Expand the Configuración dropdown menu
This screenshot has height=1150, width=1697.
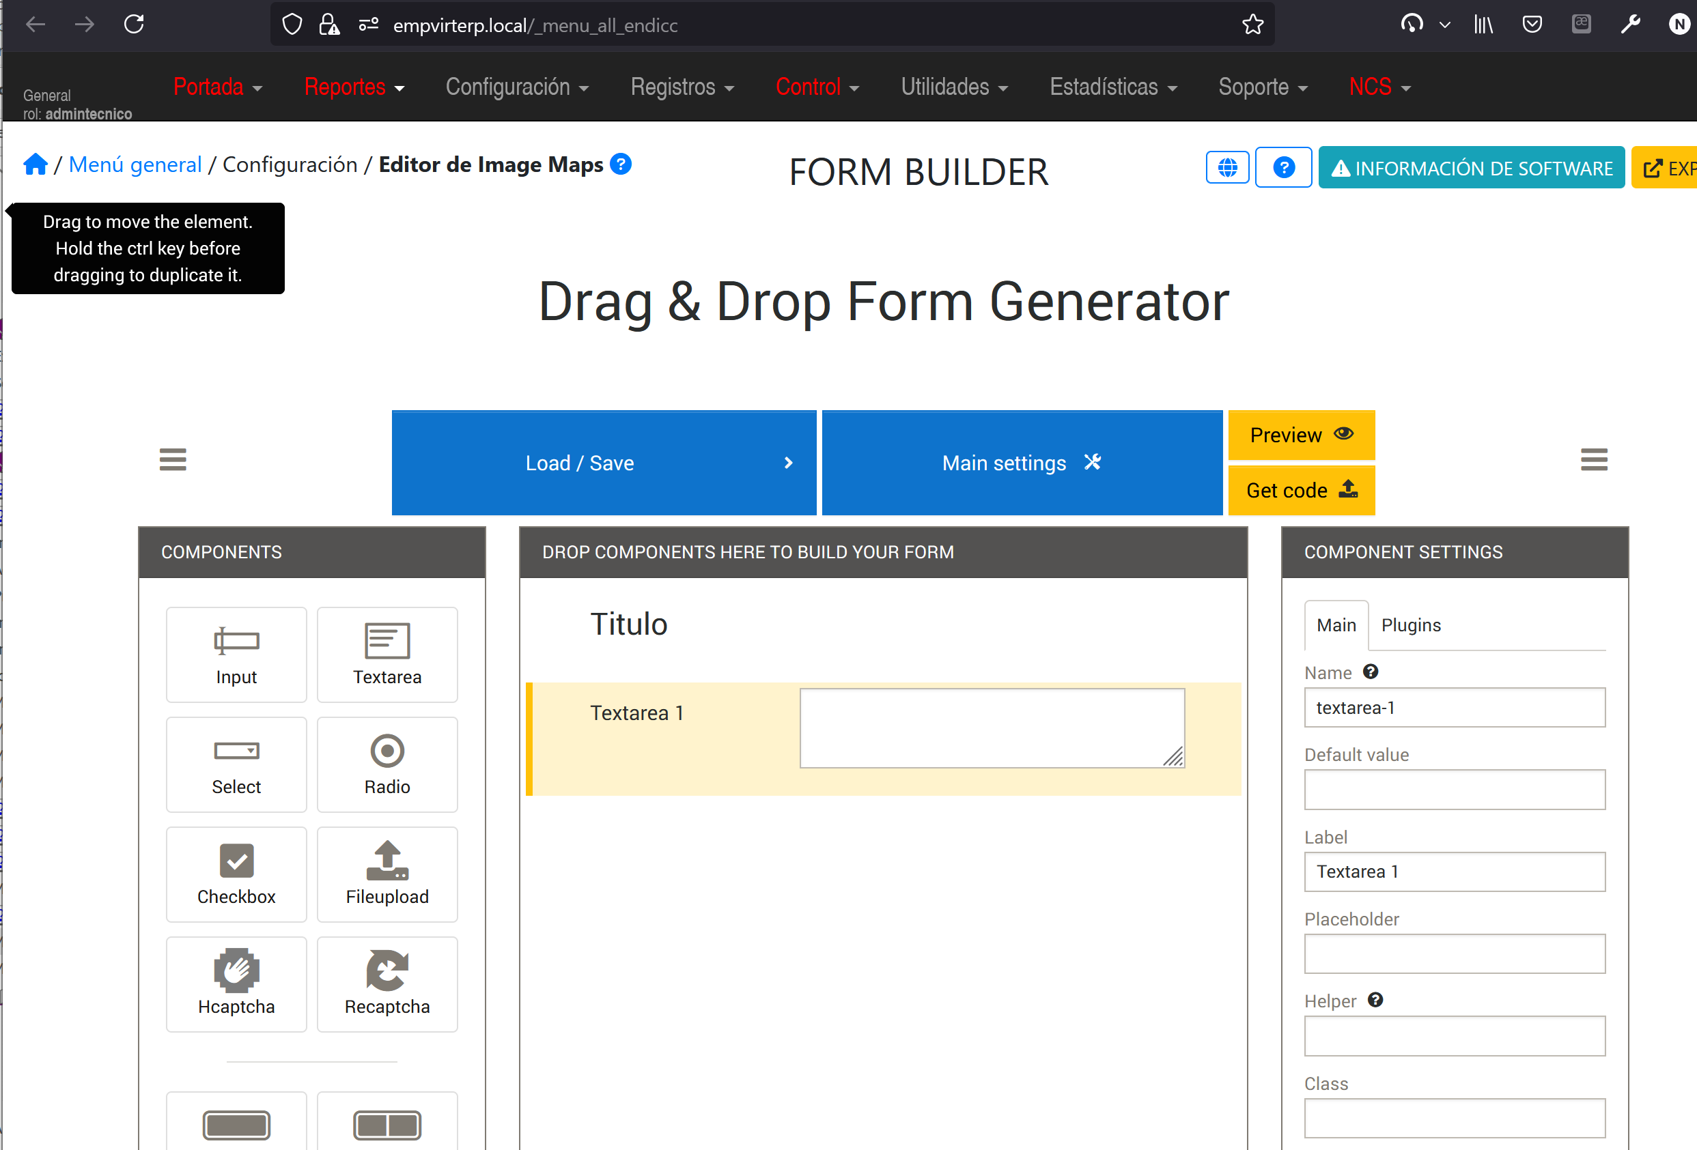point(517,87)
